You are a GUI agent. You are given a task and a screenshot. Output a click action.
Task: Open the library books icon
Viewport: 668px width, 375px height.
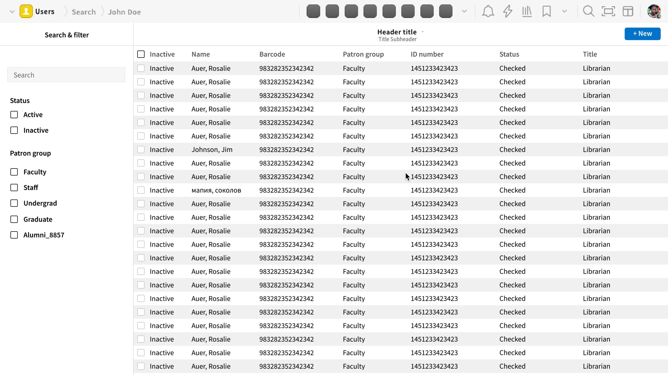click(x=527, y=11)
